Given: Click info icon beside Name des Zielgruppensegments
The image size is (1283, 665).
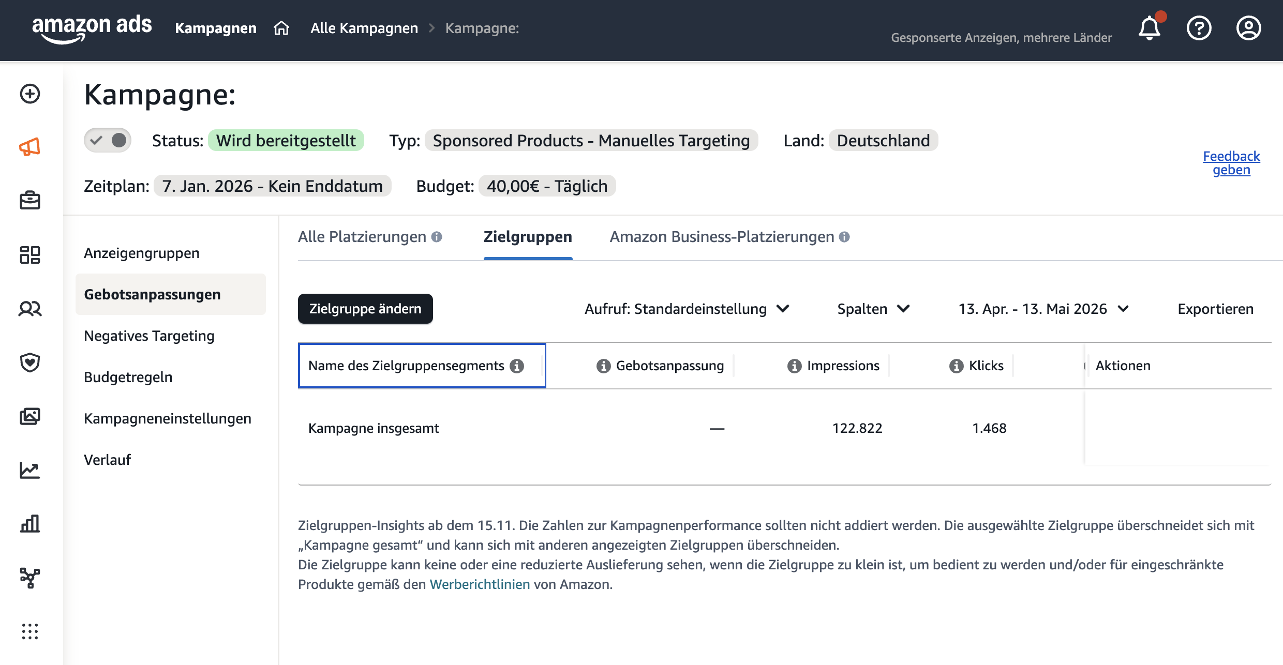Looking at the screenshot, I should [x=517, y=366].
